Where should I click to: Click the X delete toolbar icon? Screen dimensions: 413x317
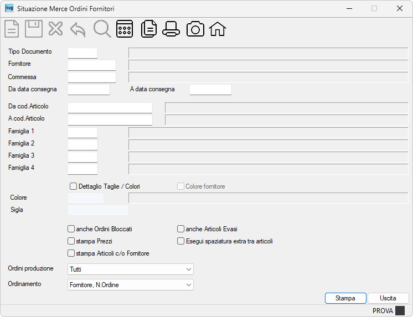click(x=55, y=29)
